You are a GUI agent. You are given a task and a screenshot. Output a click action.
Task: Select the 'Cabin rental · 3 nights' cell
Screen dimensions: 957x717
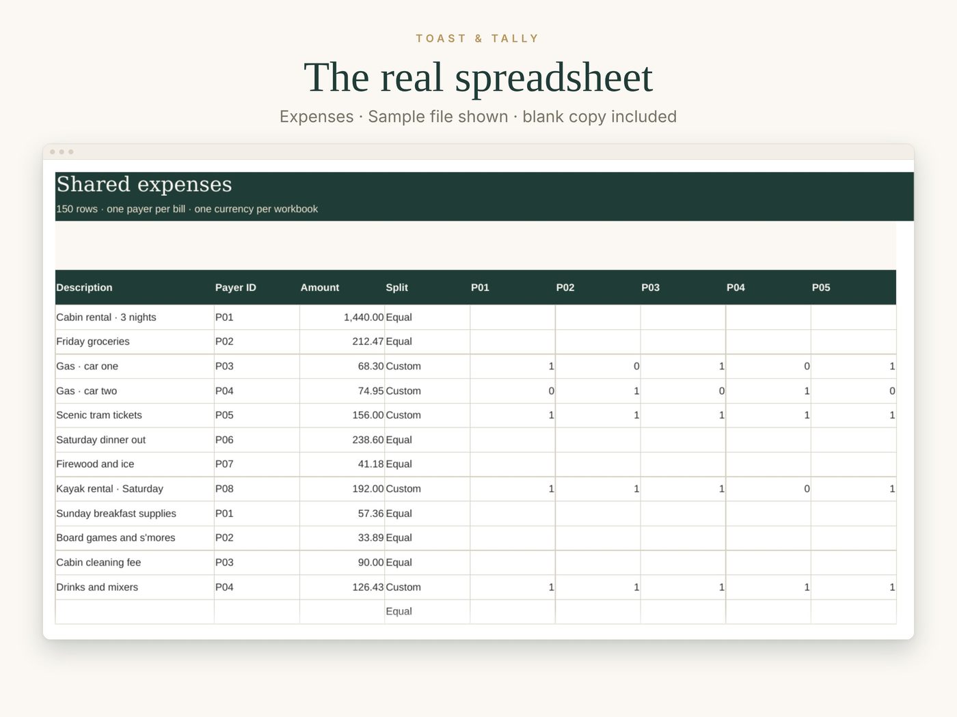(x=135, y=318)
